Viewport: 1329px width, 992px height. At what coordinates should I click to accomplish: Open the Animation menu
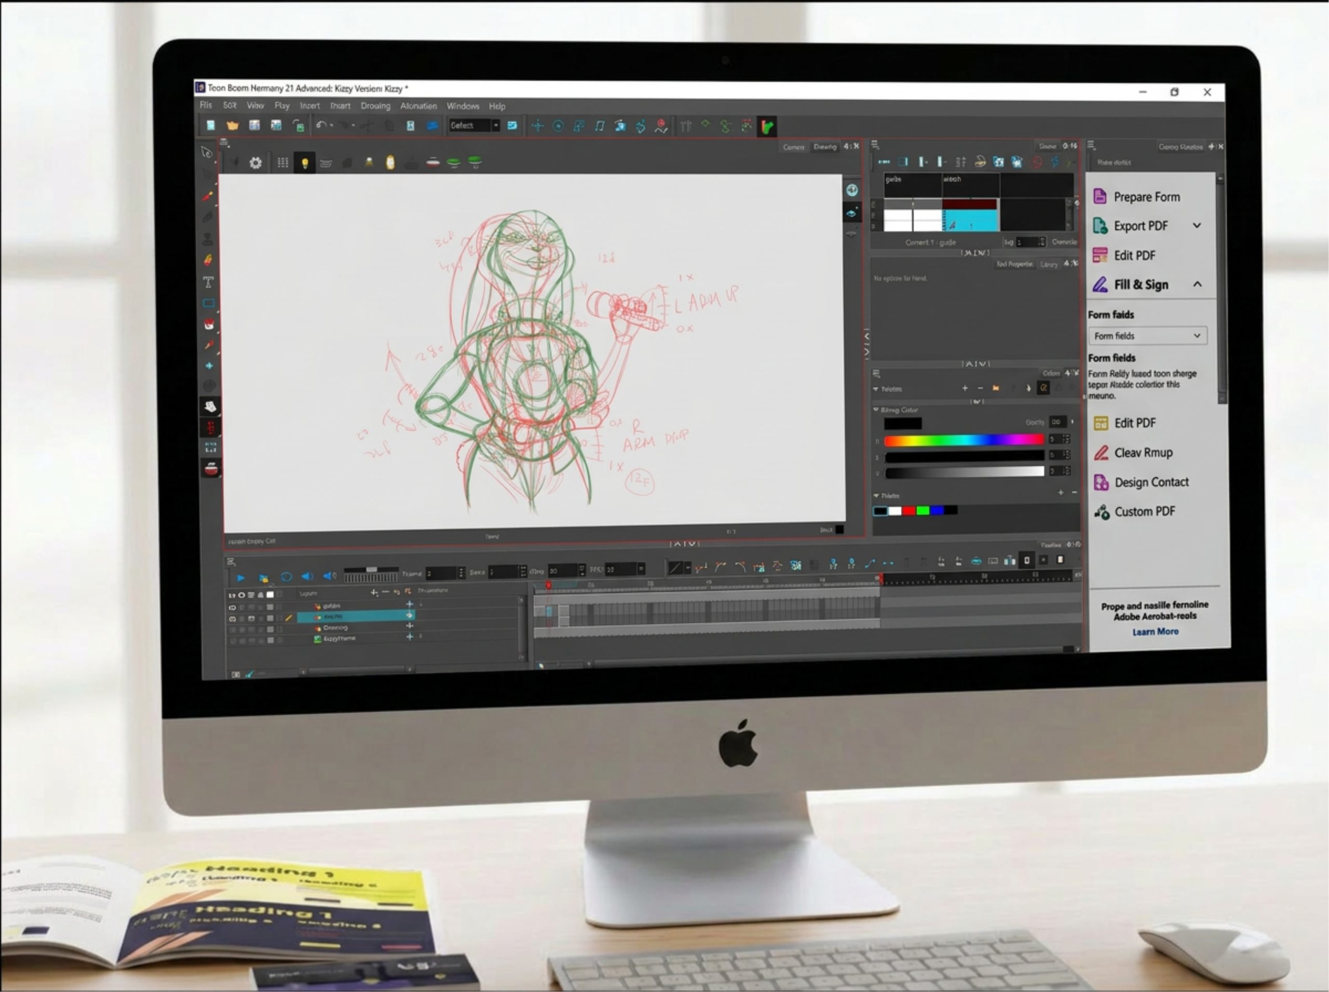coord(418,106)
